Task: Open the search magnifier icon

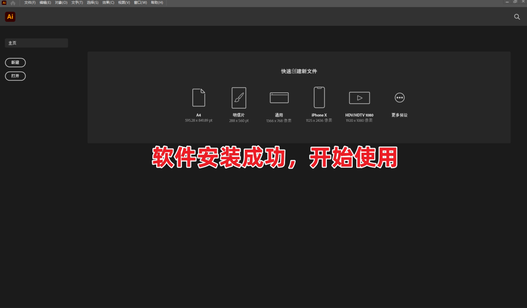Action: pos(517,17)
